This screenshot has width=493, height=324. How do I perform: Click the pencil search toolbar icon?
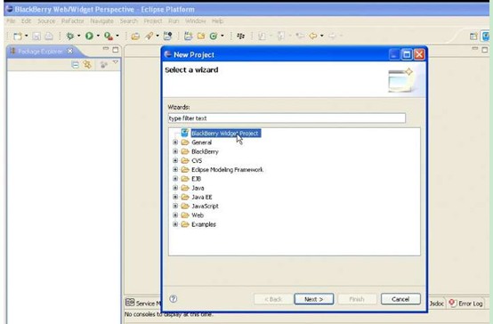click(149, 36)
